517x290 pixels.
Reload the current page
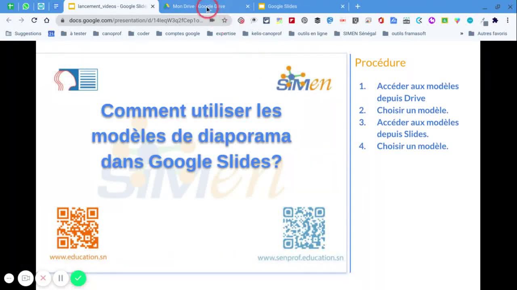pyautogui.click(x=34, y=20)
